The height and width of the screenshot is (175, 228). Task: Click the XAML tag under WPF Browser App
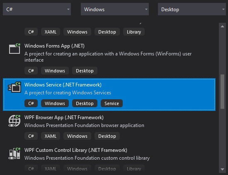51,136
